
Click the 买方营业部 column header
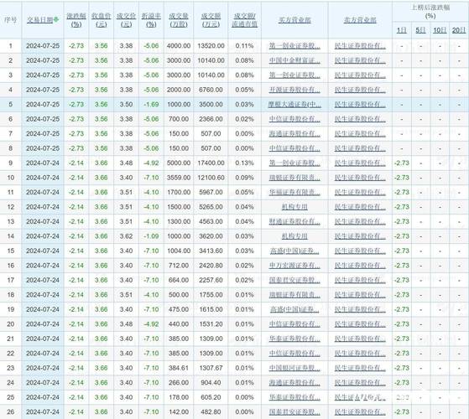click(x=294, y=20)
